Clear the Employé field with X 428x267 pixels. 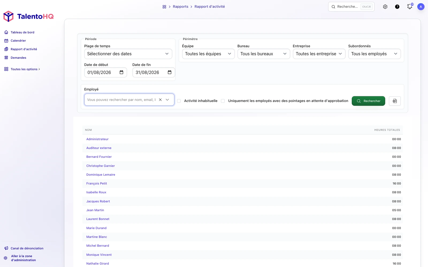point(160,100)
